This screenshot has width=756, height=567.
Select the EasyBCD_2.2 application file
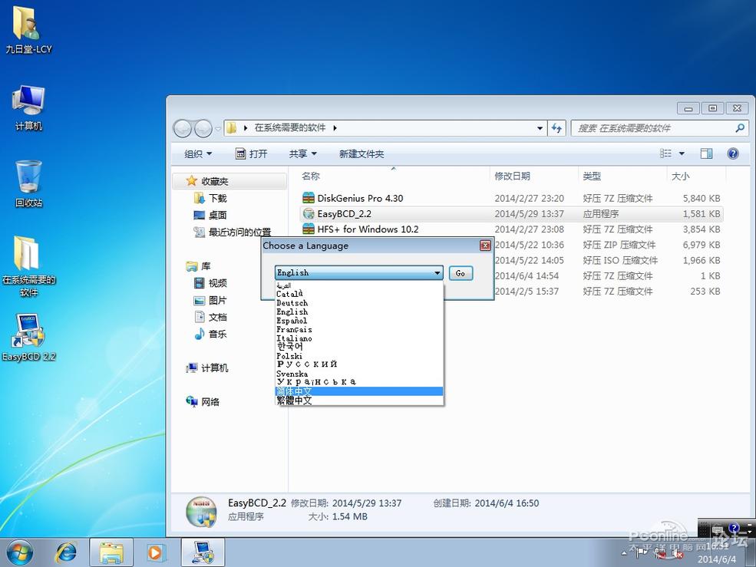tap(511, 213)
